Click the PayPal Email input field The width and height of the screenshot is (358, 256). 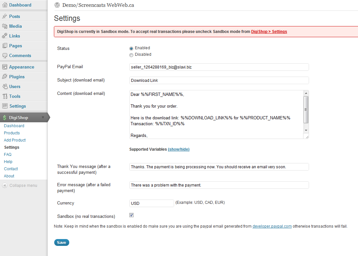[x=219, y=67]
